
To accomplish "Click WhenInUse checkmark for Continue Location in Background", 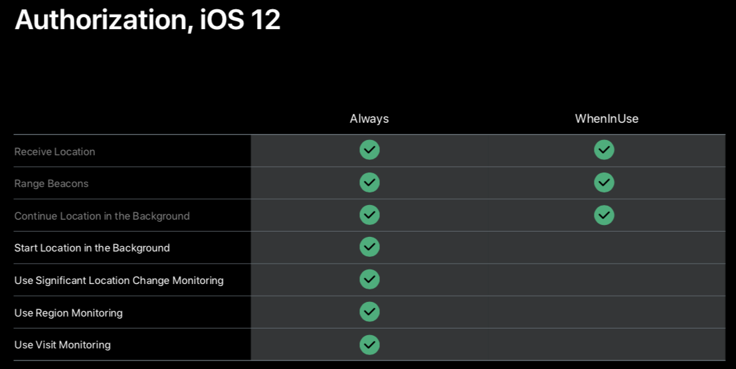I will click(604, 215).
